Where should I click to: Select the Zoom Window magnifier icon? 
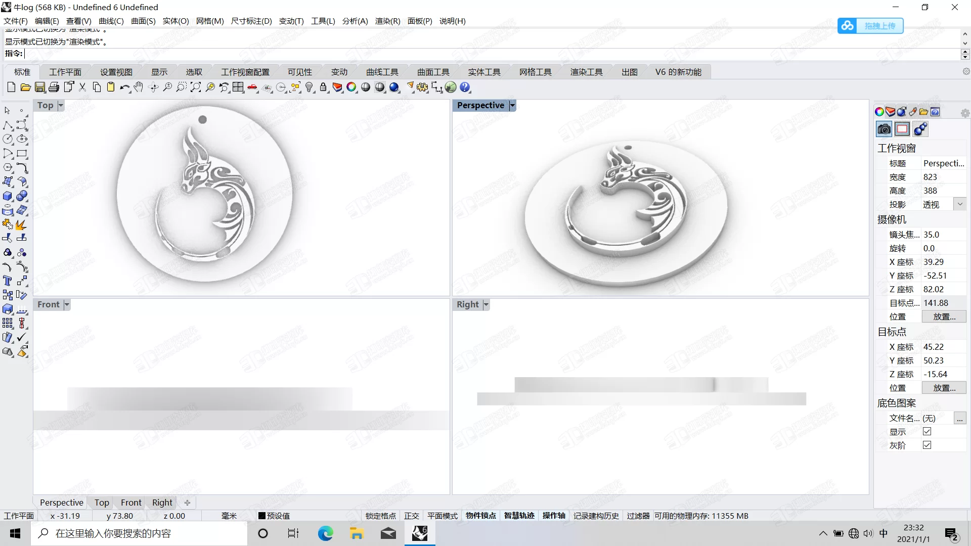click(x=181, y=87)
